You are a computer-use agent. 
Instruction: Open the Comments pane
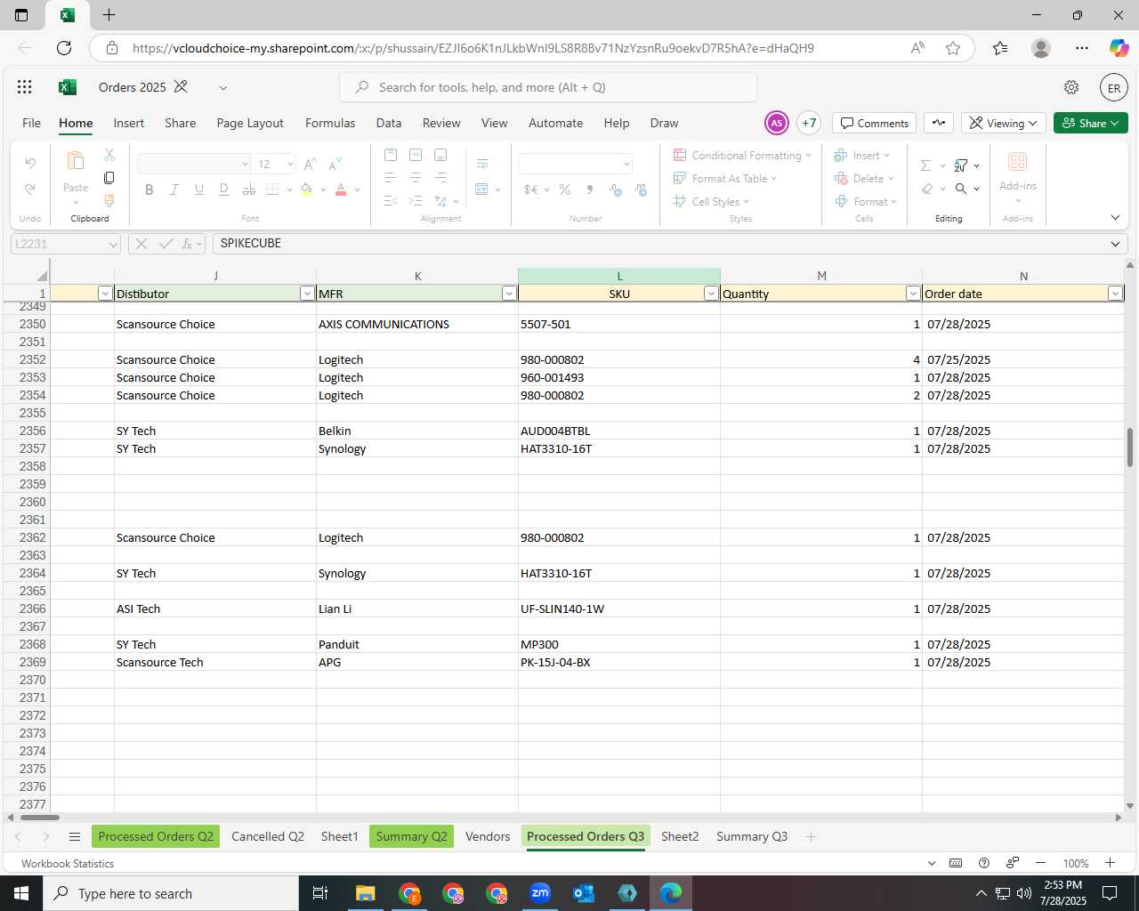pos(875,123)
